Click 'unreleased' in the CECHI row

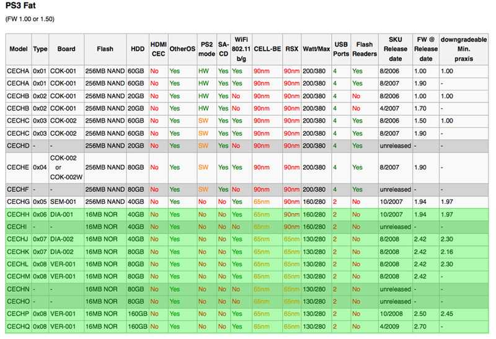click(x=396, y=227)
